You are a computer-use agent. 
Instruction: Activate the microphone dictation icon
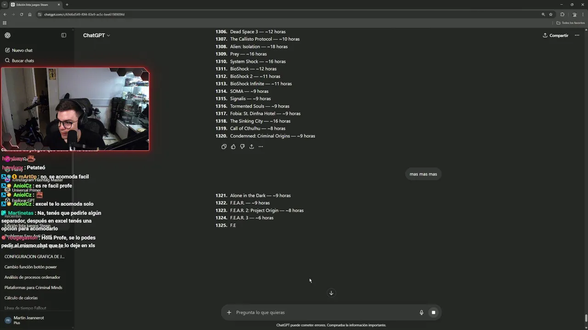point(421,313)
